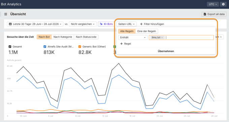
Task: Open the Enthält condition dropdown
Action: pyautogui.click(x=133, y=37)
